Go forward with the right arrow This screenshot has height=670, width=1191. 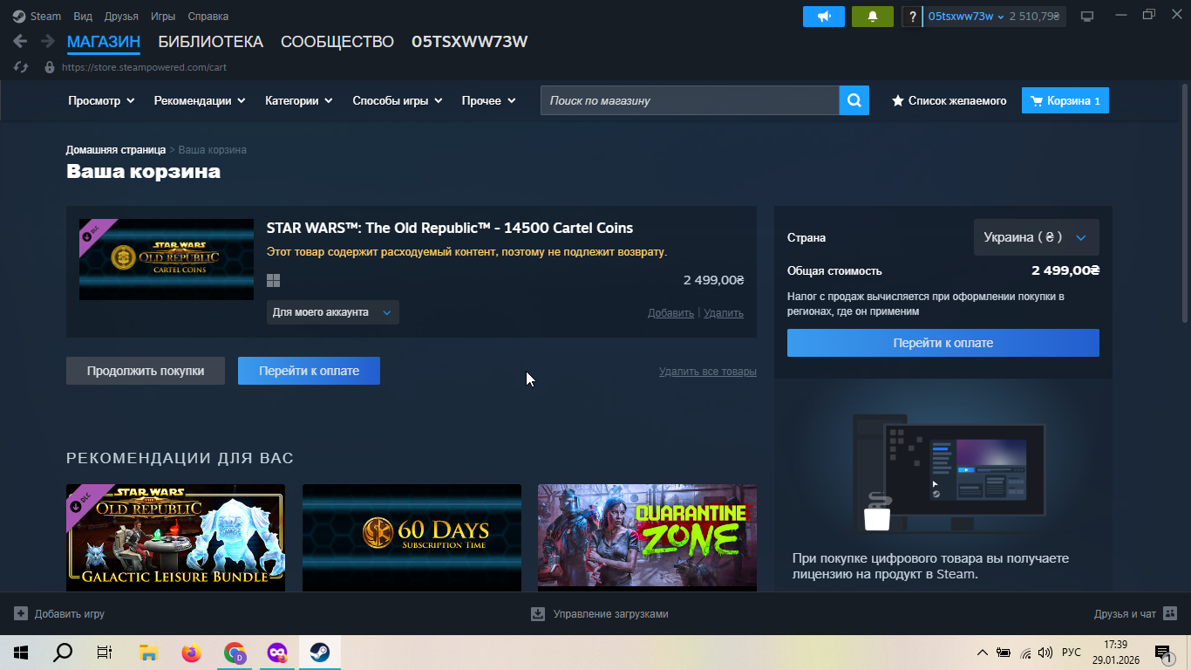[x=47, y=41]
